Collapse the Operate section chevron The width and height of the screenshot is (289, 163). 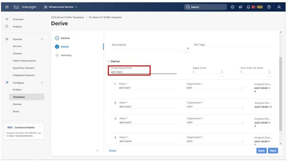pos(42,39)
